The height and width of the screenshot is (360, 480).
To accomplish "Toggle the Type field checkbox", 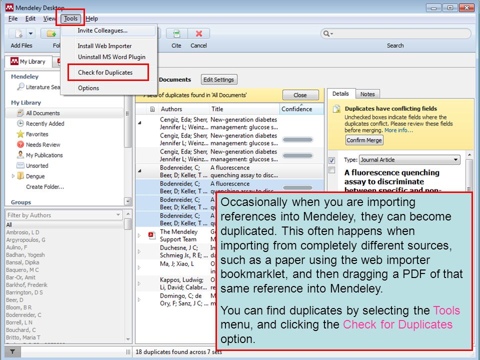I will point(332,160).
